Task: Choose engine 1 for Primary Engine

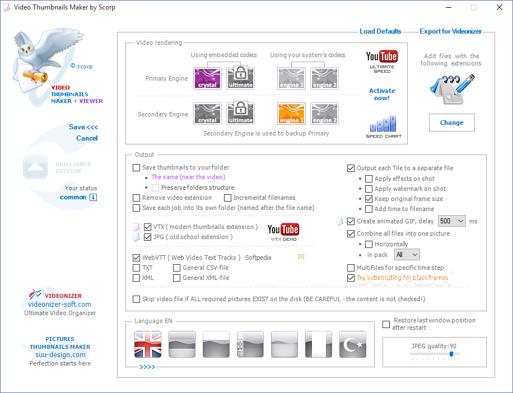Action: 291,78
